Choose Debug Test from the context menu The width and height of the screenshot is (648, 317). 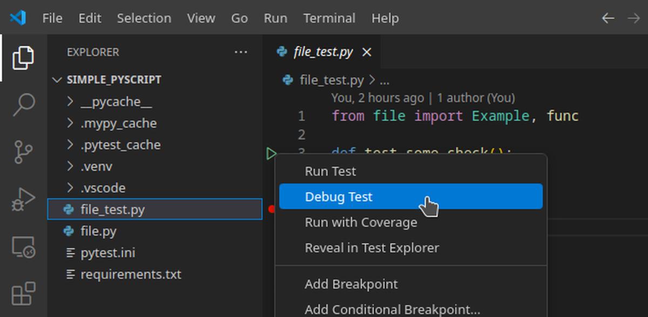pyautogui.click(x=339, y=197)
